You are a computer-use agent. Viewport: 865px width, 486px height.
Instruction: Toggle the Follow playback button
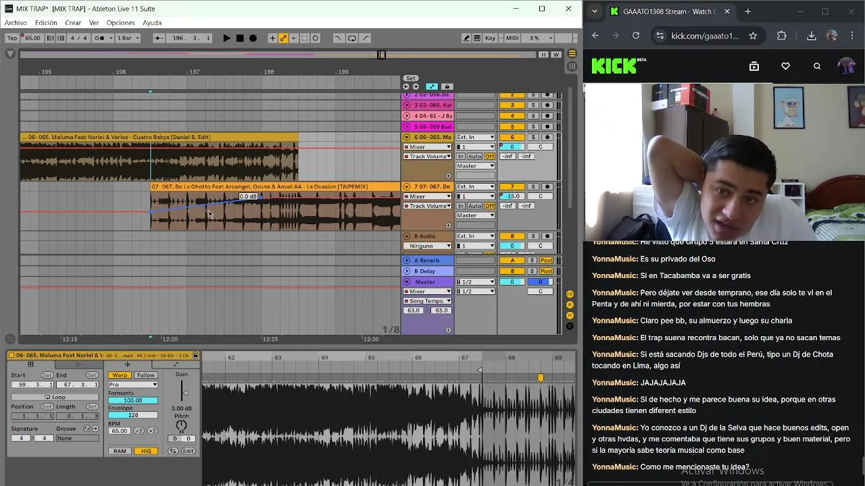click(158, 38)
